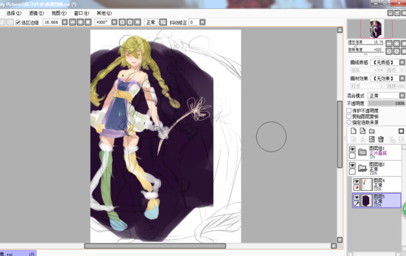Delete the selected layer with trash icon

[x=381, y=140]
